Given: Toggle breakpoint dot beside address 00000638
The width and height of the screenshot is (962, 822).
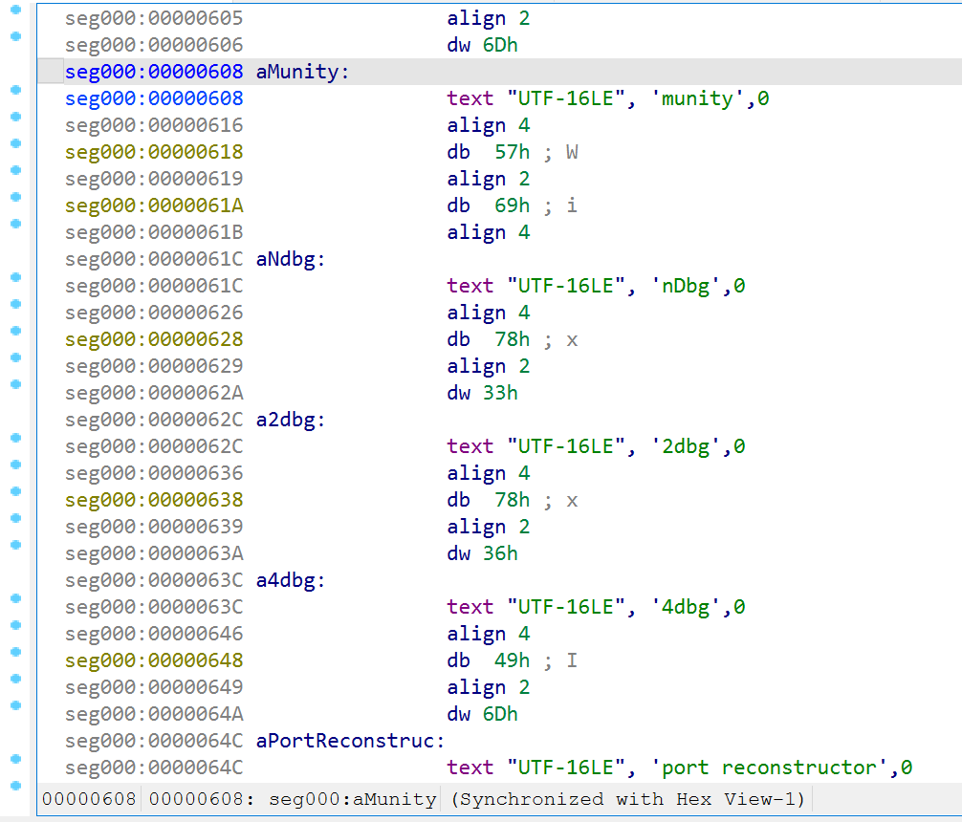Looking at the screenshot, I should 16,491.
